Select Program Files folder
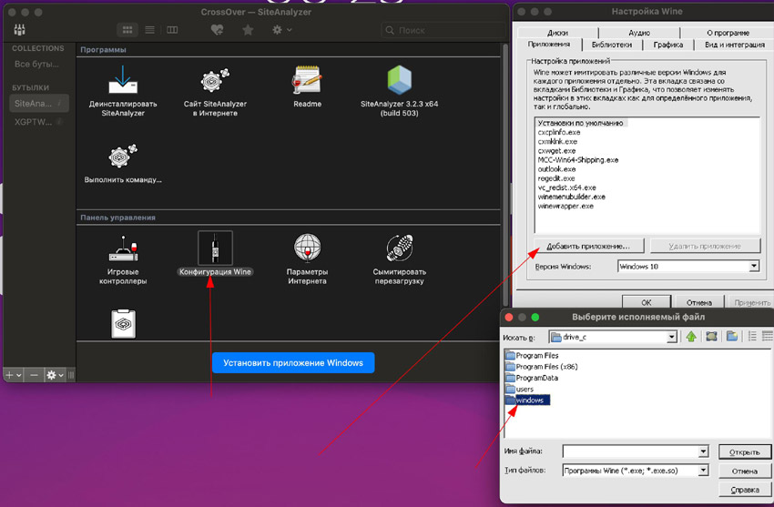This screenshot has width=774, height=507. tap(532, 356)
